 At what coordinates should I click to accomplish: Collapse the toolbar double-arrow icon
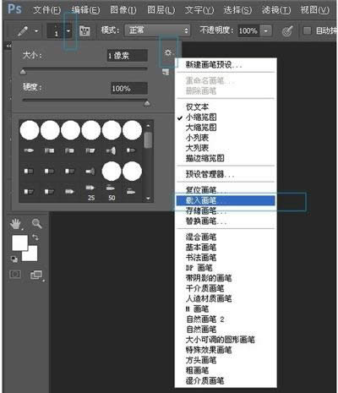click(8, 46)
